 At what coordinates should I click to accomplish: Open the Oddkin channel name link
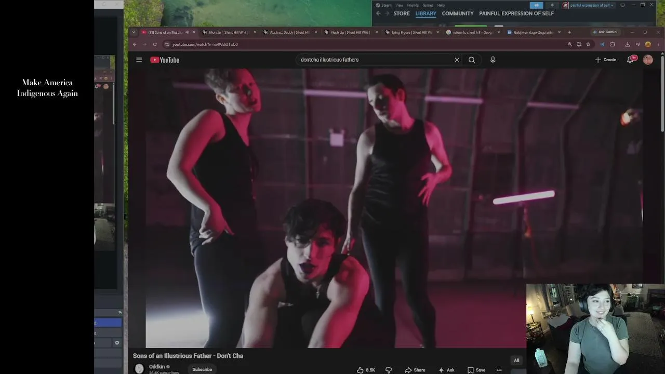pyautogui.click(x=157, y=367)
